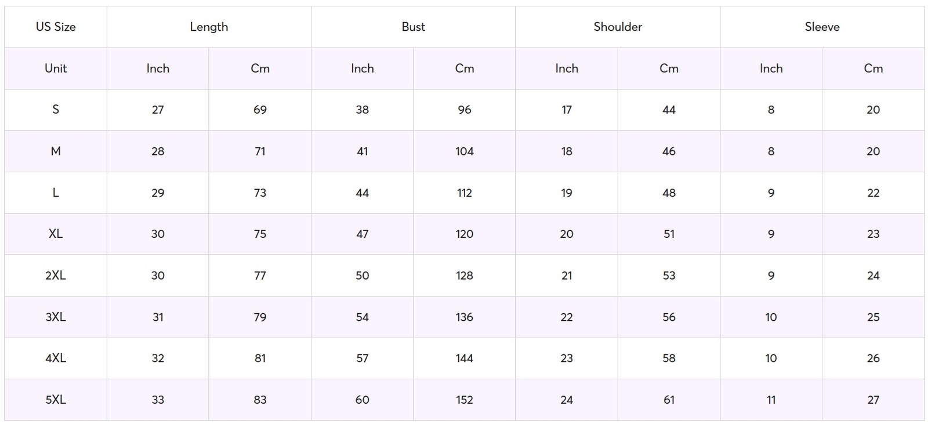928x424 pixels.
Task: Select length cm value 77 for 2XL
Action: tap(260, 276)
